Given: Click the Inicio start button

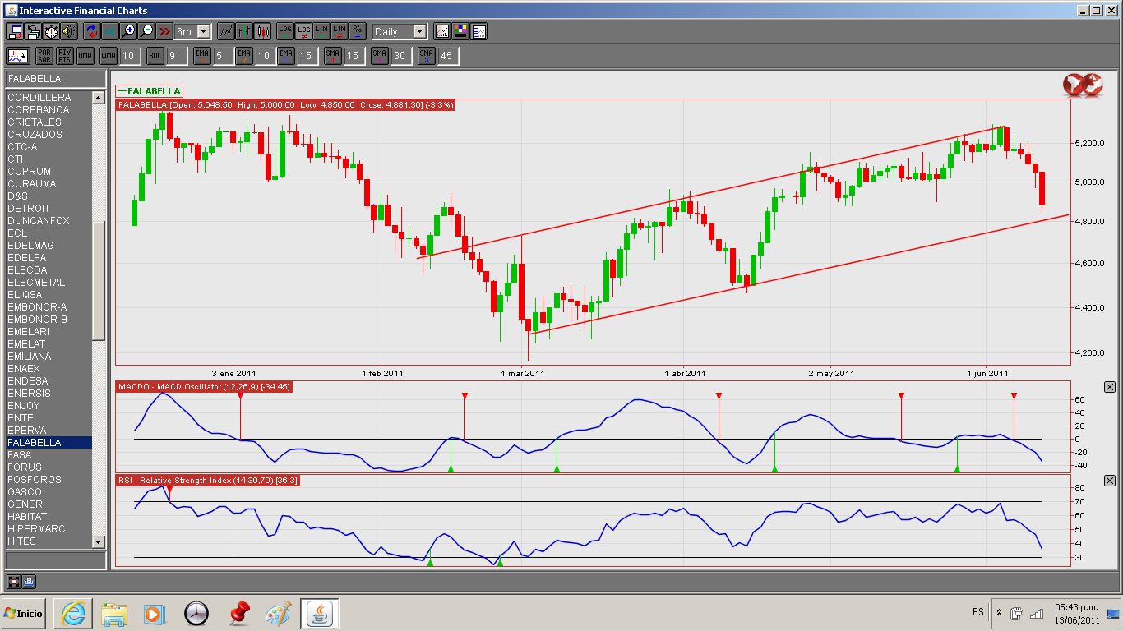Looking at the screenshot, I should 24,614.
